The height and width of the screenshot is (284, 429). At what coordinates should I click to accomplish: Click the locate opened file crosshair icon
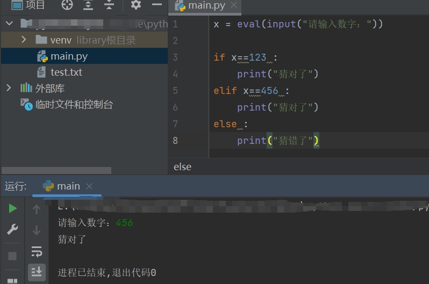click(x=67, y=5)
